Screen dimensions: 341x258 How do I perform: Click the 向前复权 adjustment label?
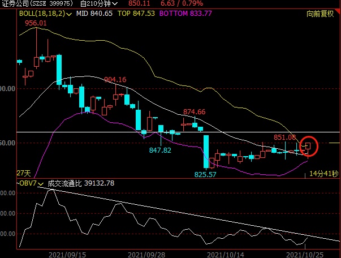point(320,14)
